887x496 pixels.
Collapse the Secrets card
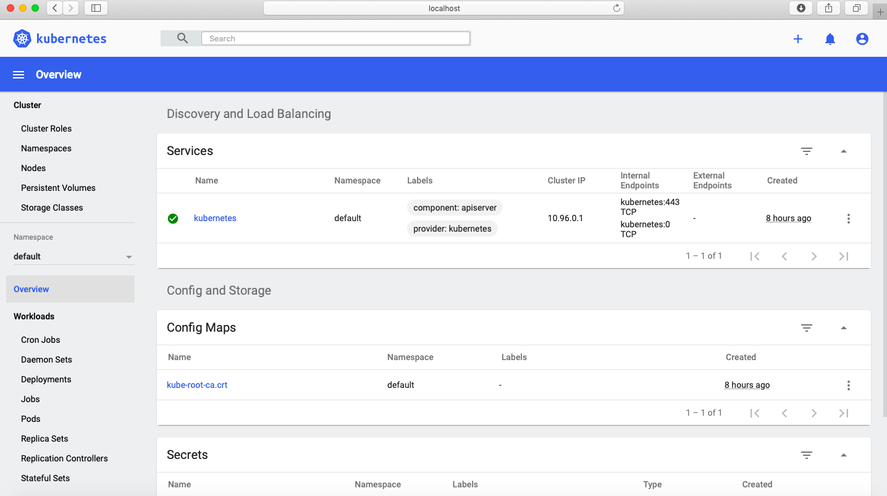tap(844, 455)
